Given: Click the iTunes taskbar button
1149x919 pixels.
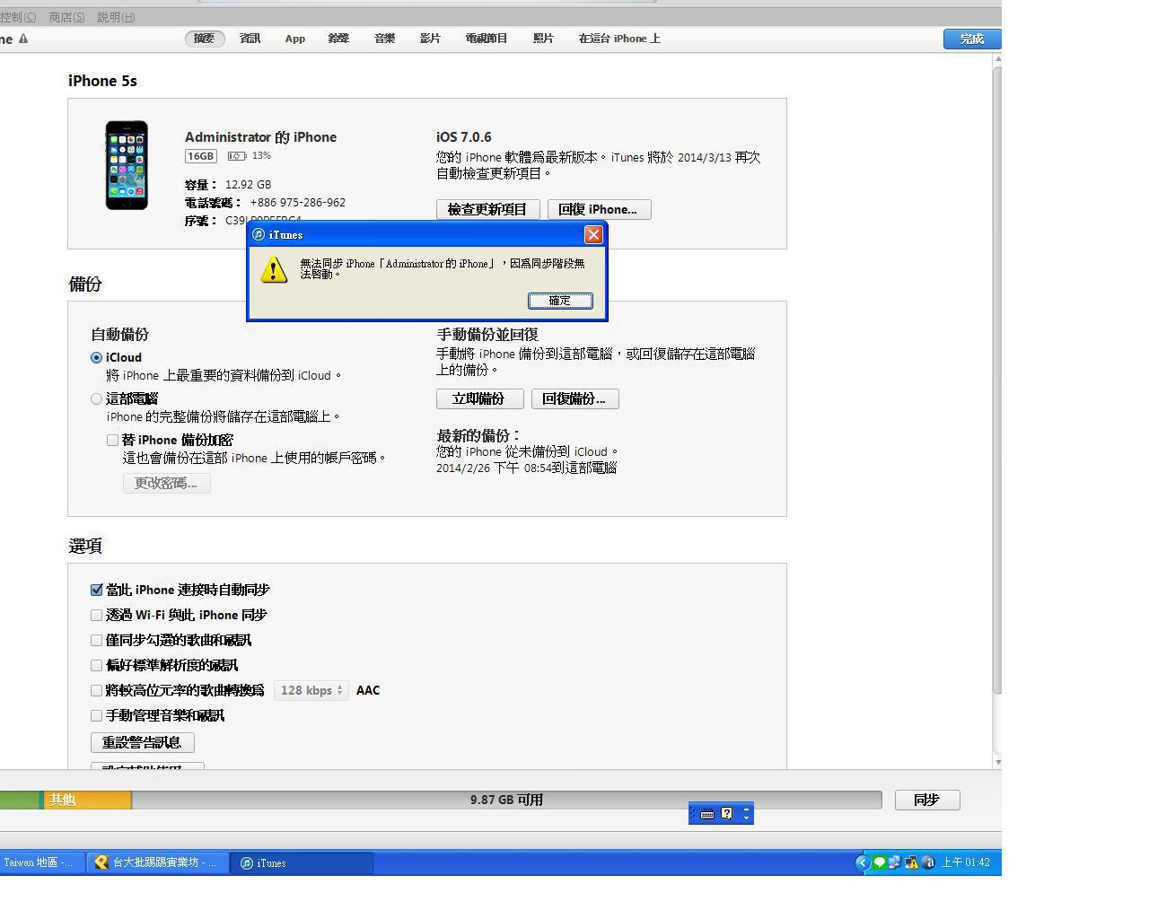Looking at the screenshot, I should 302,862.
